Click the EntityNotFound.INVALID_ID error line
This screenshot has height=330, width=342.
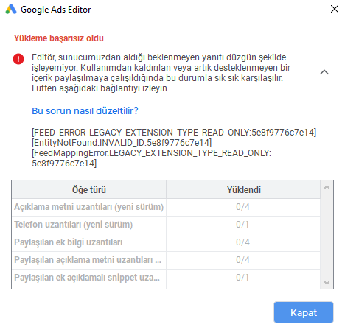(x=122, y=143)
